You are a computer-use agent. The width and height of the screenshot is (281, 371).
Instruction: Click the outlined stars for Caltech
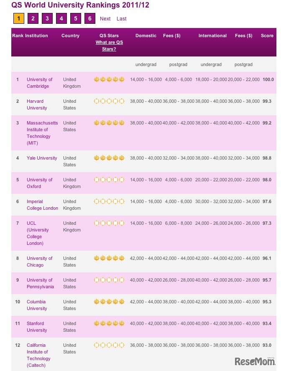click(x=108, y=345)
